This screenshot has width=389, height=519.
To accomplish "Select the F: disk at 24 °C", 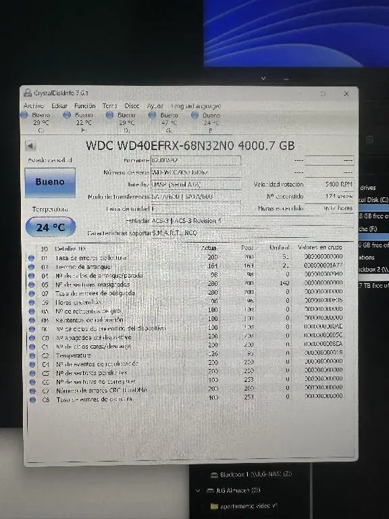I will point(207,122).
